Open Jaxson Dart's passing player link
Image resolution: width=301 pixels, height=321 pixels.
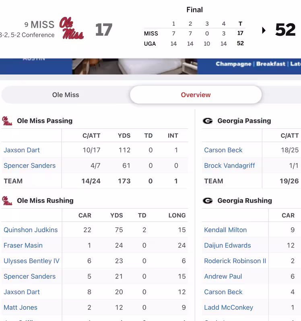click(22, 150)
